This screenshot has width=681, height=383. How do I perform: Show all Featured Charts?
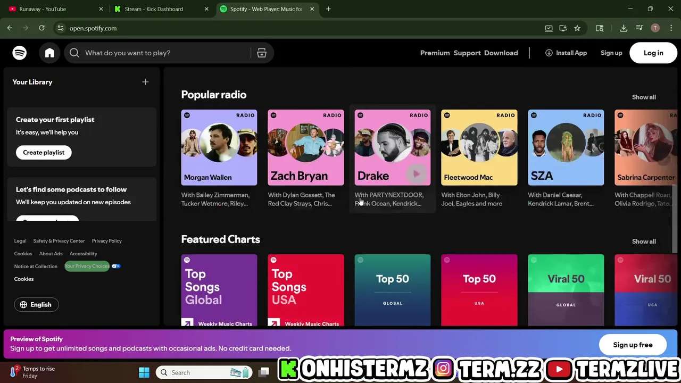(x=644, y=242)
